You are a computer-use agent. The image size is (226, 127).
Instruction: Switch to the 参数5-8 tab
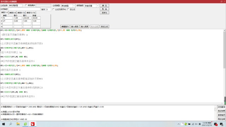13,13
